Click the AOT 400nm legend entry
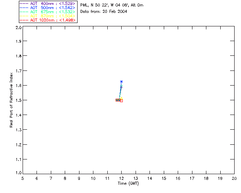Viewport: 241px width, 193px height. (47, 3)
